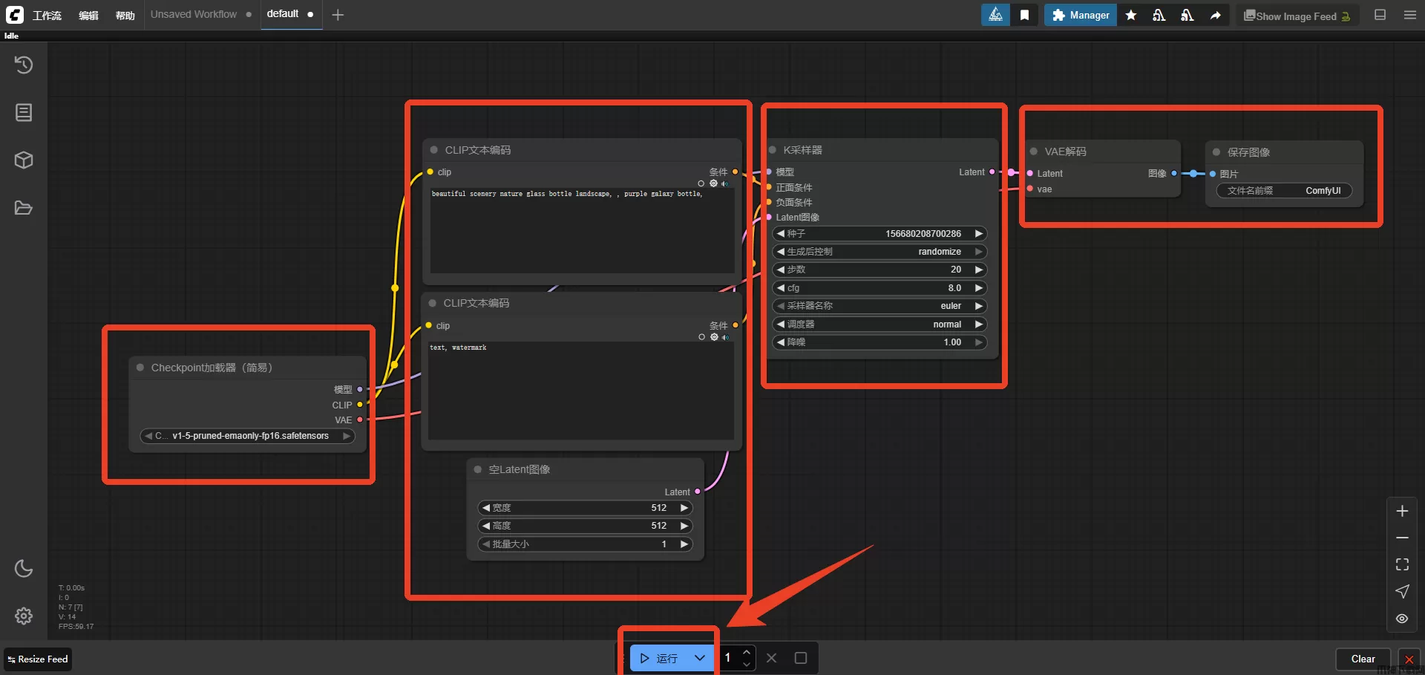Open the 调度器 normal dropdown
Viewport: 1425px width, 675px height.
click(879, 325)
